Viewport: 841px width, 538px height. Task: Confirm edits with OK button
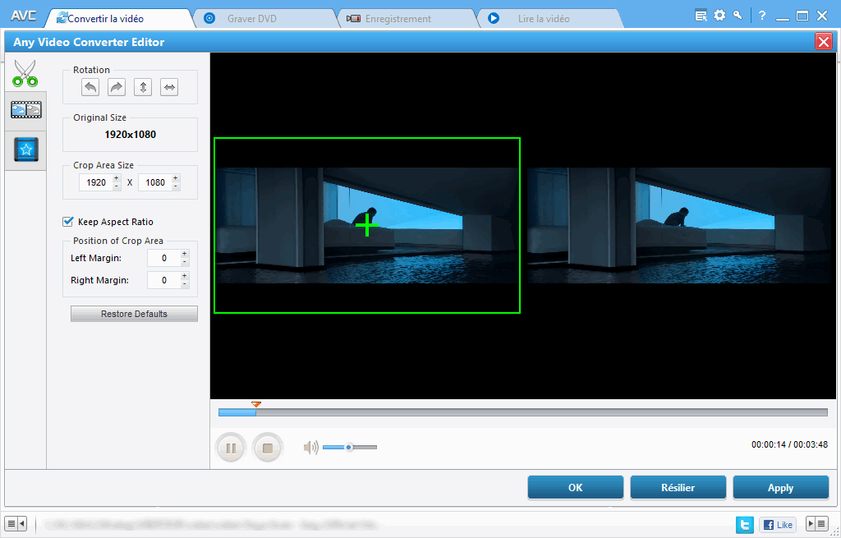click(x=576, y=488)
